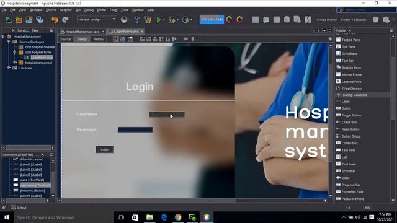Expand the hospitalmanagment package node

15,63
